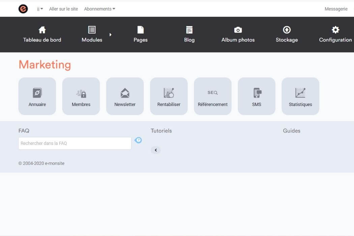Go to Tableau de bord
354x236 pixels.
[42, 34]
